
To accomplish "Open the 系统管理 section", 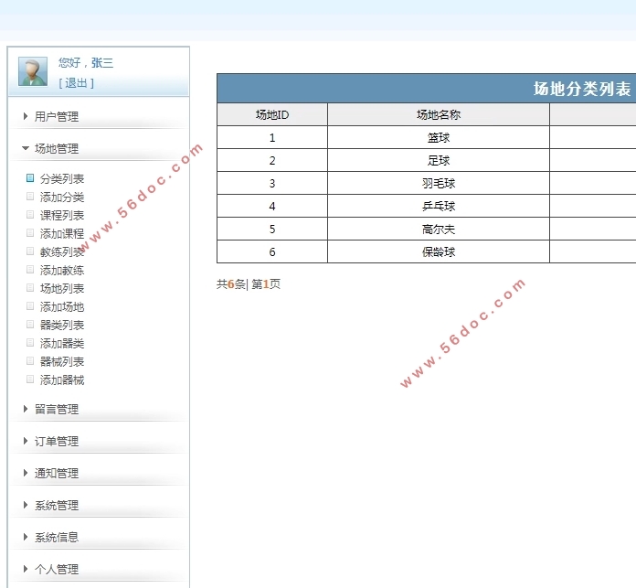I will point(57,505).
